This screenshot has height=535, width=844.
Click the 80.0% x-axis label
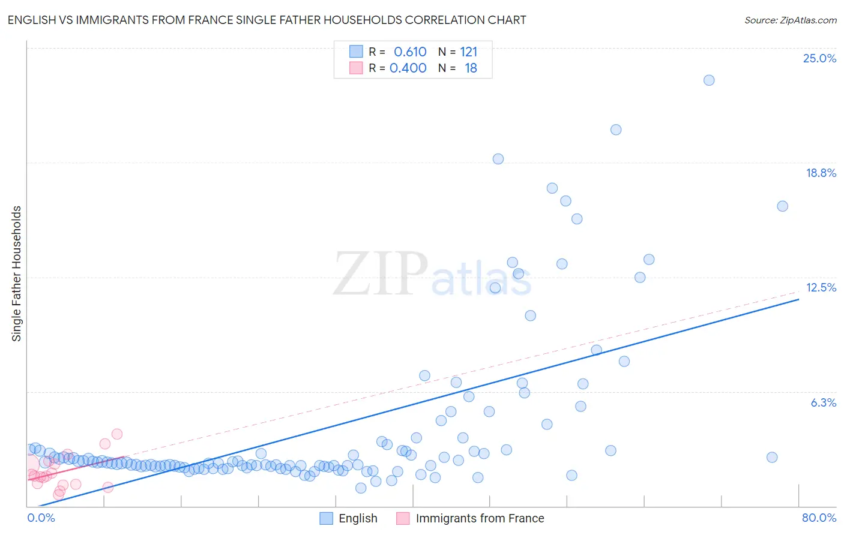pos(819,518)
